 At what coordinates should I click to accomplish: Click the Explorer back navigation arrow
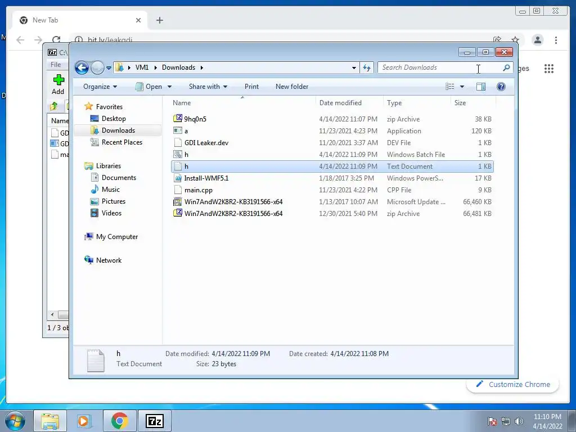pyautogui.click(x=82, y=67)
